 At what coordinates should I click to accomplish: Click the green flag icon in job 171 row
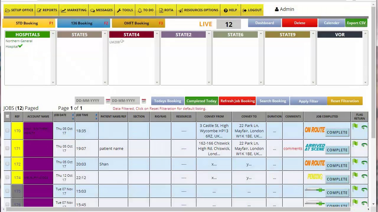tap(355, 144)
